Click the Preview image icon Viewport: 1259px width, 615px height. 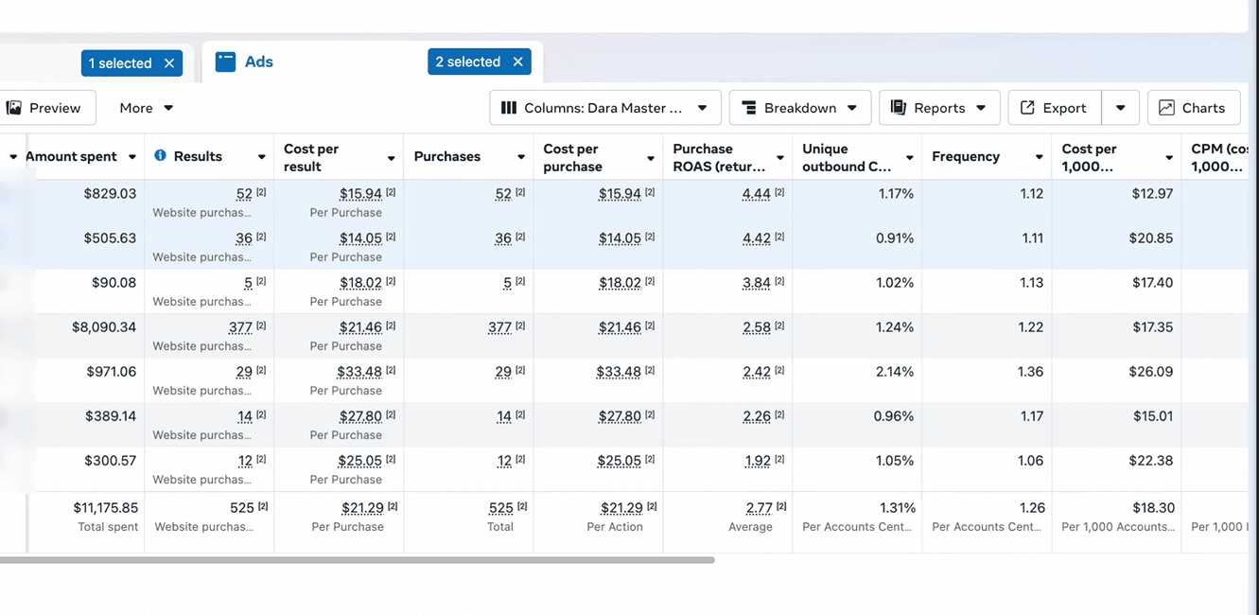(x=14, y=108)
